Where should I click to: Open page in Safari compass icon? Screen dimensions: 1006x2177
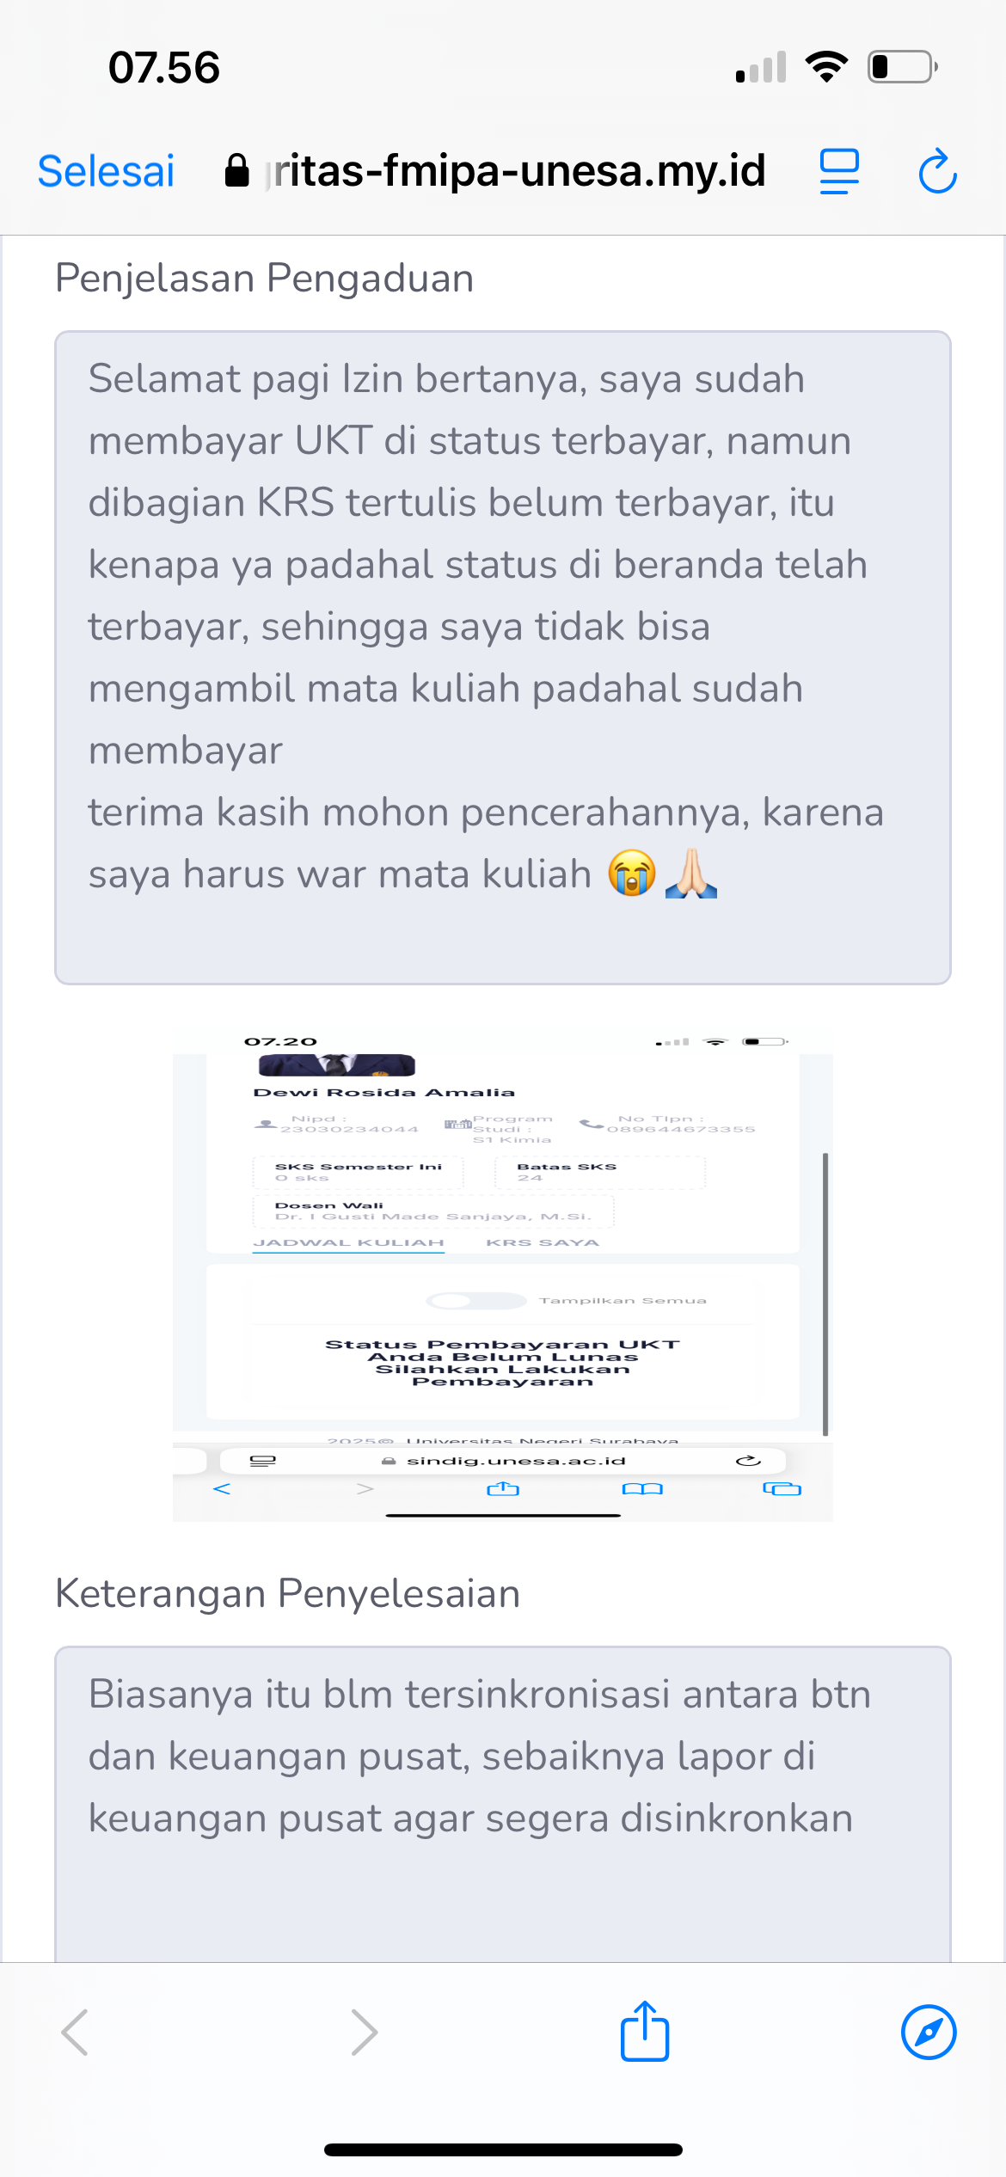point(929,2033)
